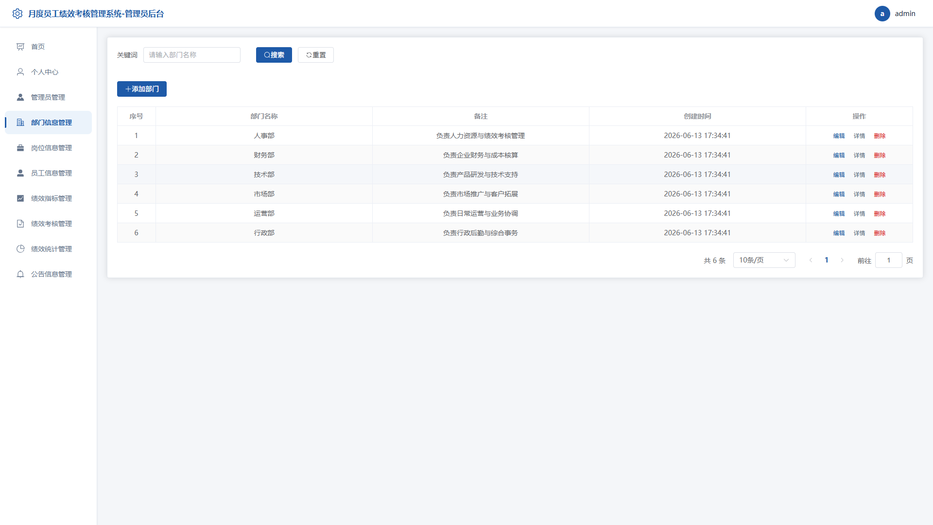
Task: Click the 添加部门 button
Action: click(142, 89)
